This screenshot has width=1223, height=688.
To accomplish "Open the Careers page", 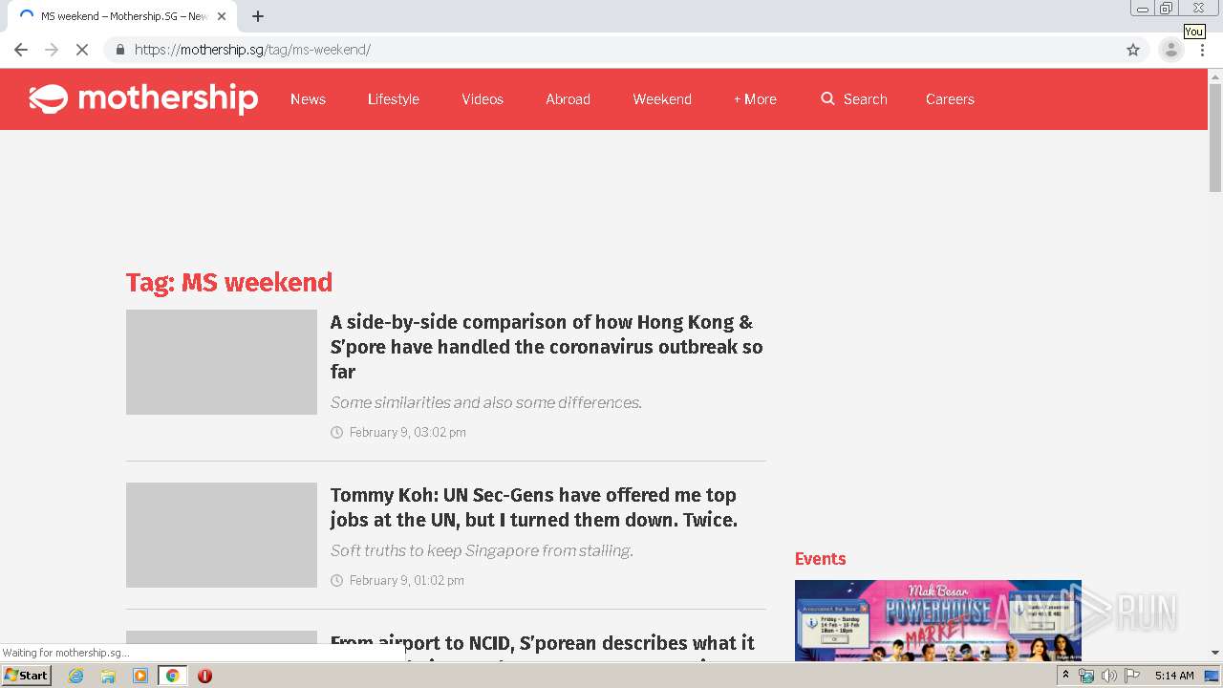I will 950,99.
